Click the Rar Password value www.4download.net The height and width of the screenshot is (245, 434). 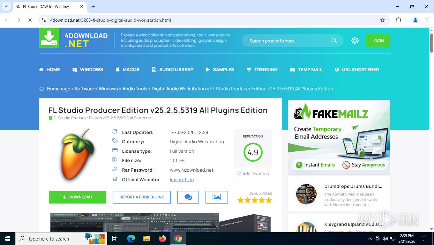pos(191,170)
